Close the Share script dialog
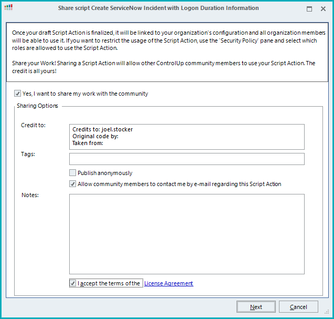 click(x=323, y=9)
